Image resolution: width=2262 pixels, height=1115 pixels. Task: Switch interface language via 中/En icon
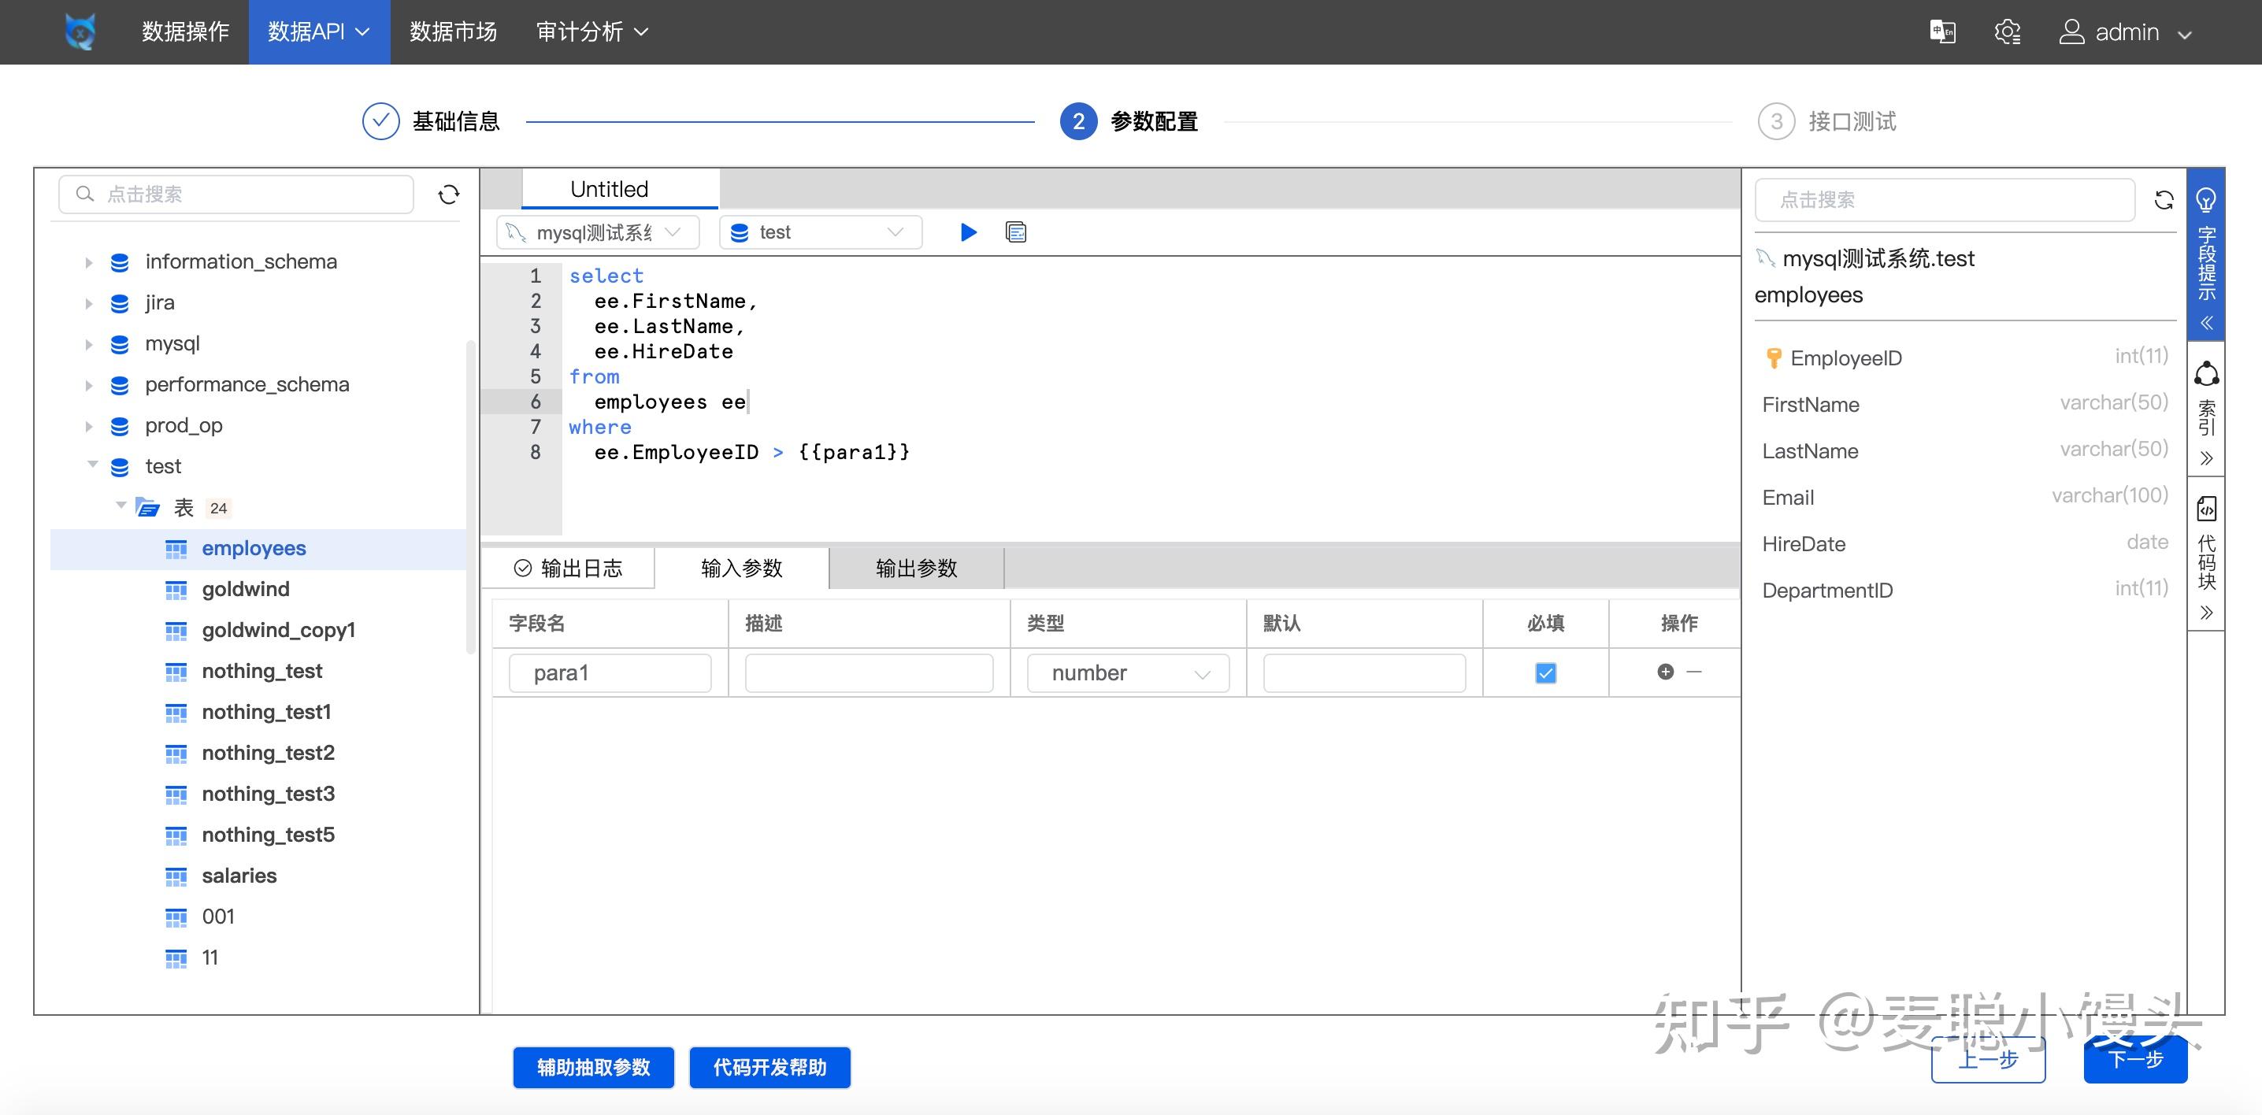(1941, 31)
